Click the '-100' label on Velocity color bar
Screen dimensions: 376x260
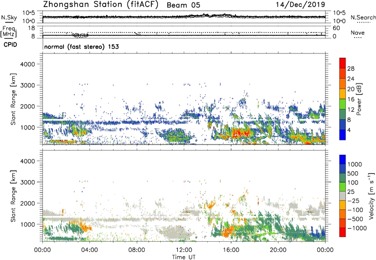355,210
